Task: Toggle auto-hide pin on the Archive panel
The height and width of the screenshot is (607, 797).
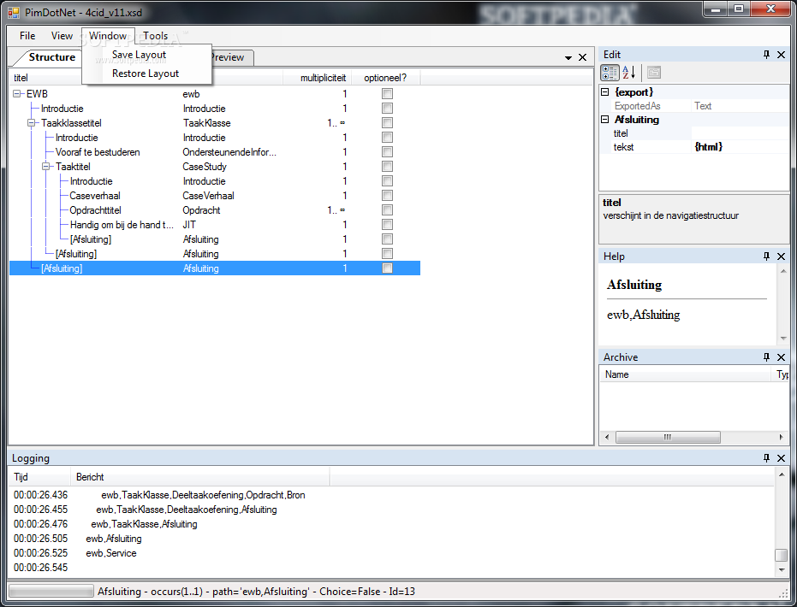Action: 766,357
